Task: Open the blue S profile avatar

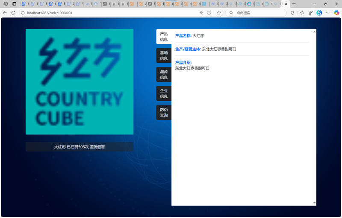Action: click(319, 13)
